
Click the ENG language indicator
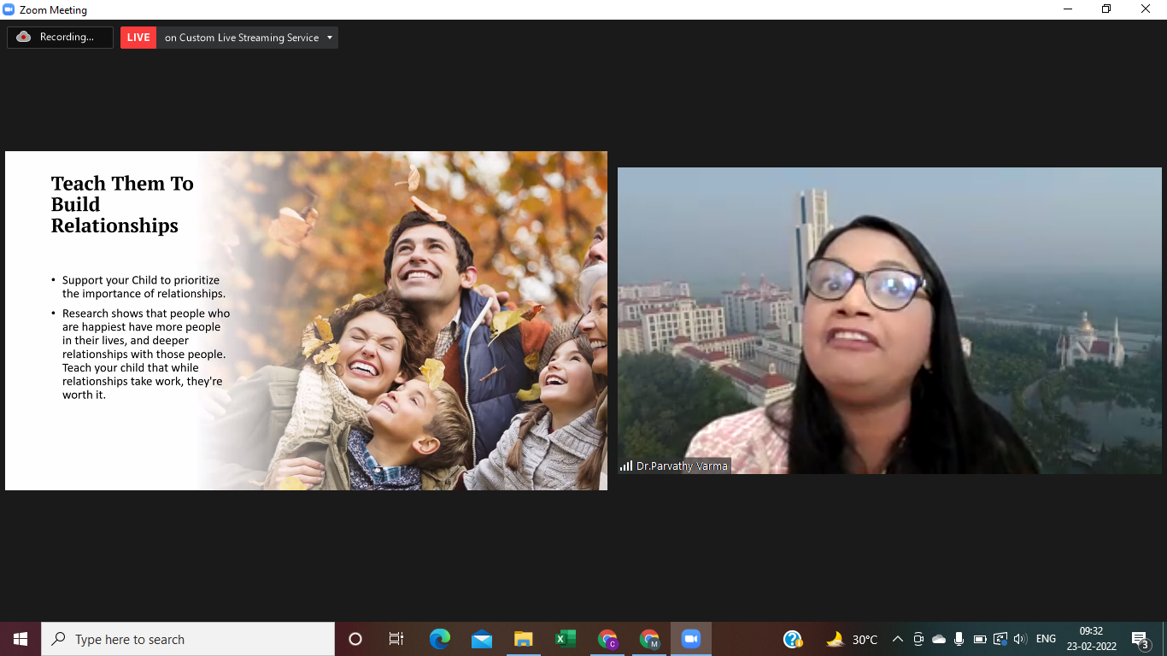coord(1046,639)
